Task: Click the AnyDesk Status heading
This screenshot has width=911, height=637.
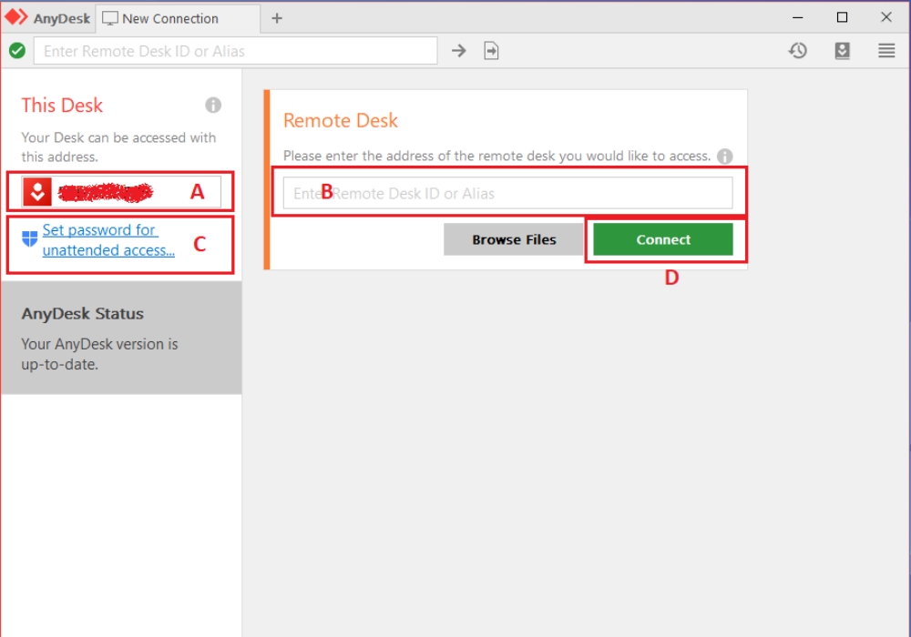Action: 83,314
